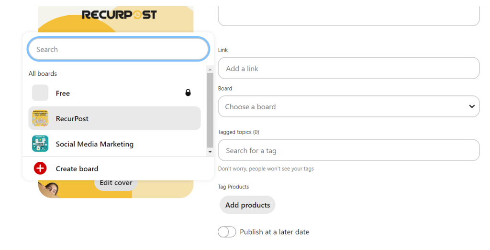This screenshot has width=490, height=250.
Task: Choose RecurPost from the boards list
Action: (114, 118)
